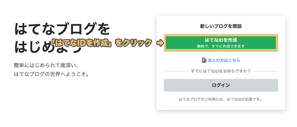297x127 pixels.
Task: Click the 簡単にはじめられて奥深い tagline
Action: (x=45, y=65)
